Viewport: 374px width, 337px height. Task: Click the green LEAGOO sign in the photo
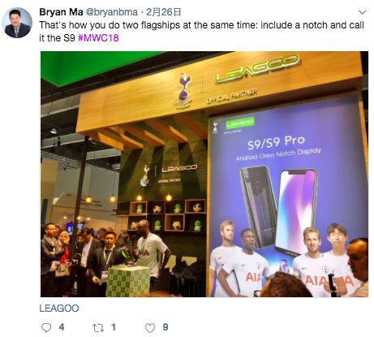(257, 67)
